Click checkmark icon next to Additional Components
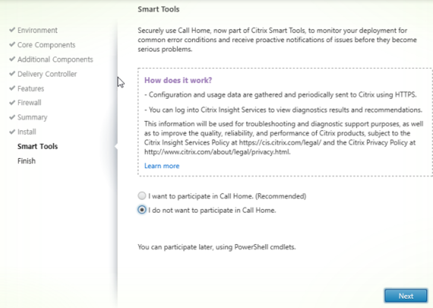433x308 pixels. [12, 59]
